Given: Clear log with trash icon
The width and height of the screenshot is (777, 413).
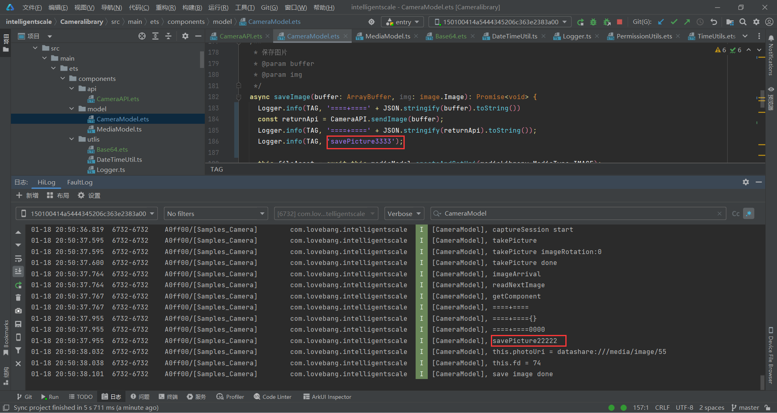Looking at the screenshot, I should pos(18,298).
